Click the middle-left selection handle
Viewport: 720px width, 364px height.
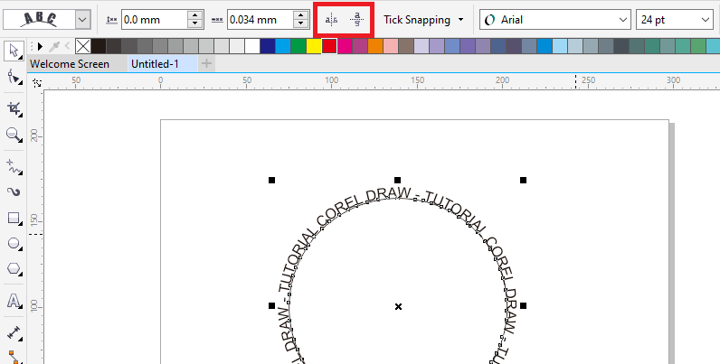(x=272, y=306)
